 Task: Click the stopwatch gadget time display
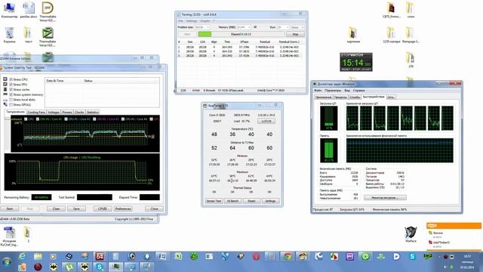click(x=355, y=63)
